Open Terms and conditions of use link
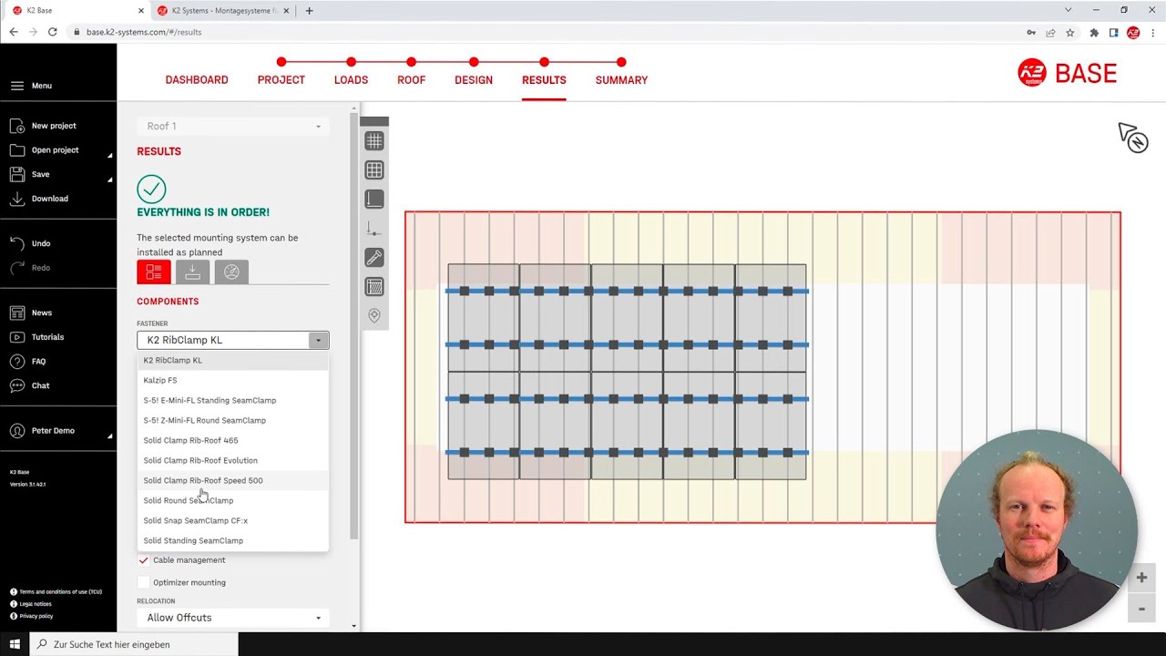 [60, 592]
